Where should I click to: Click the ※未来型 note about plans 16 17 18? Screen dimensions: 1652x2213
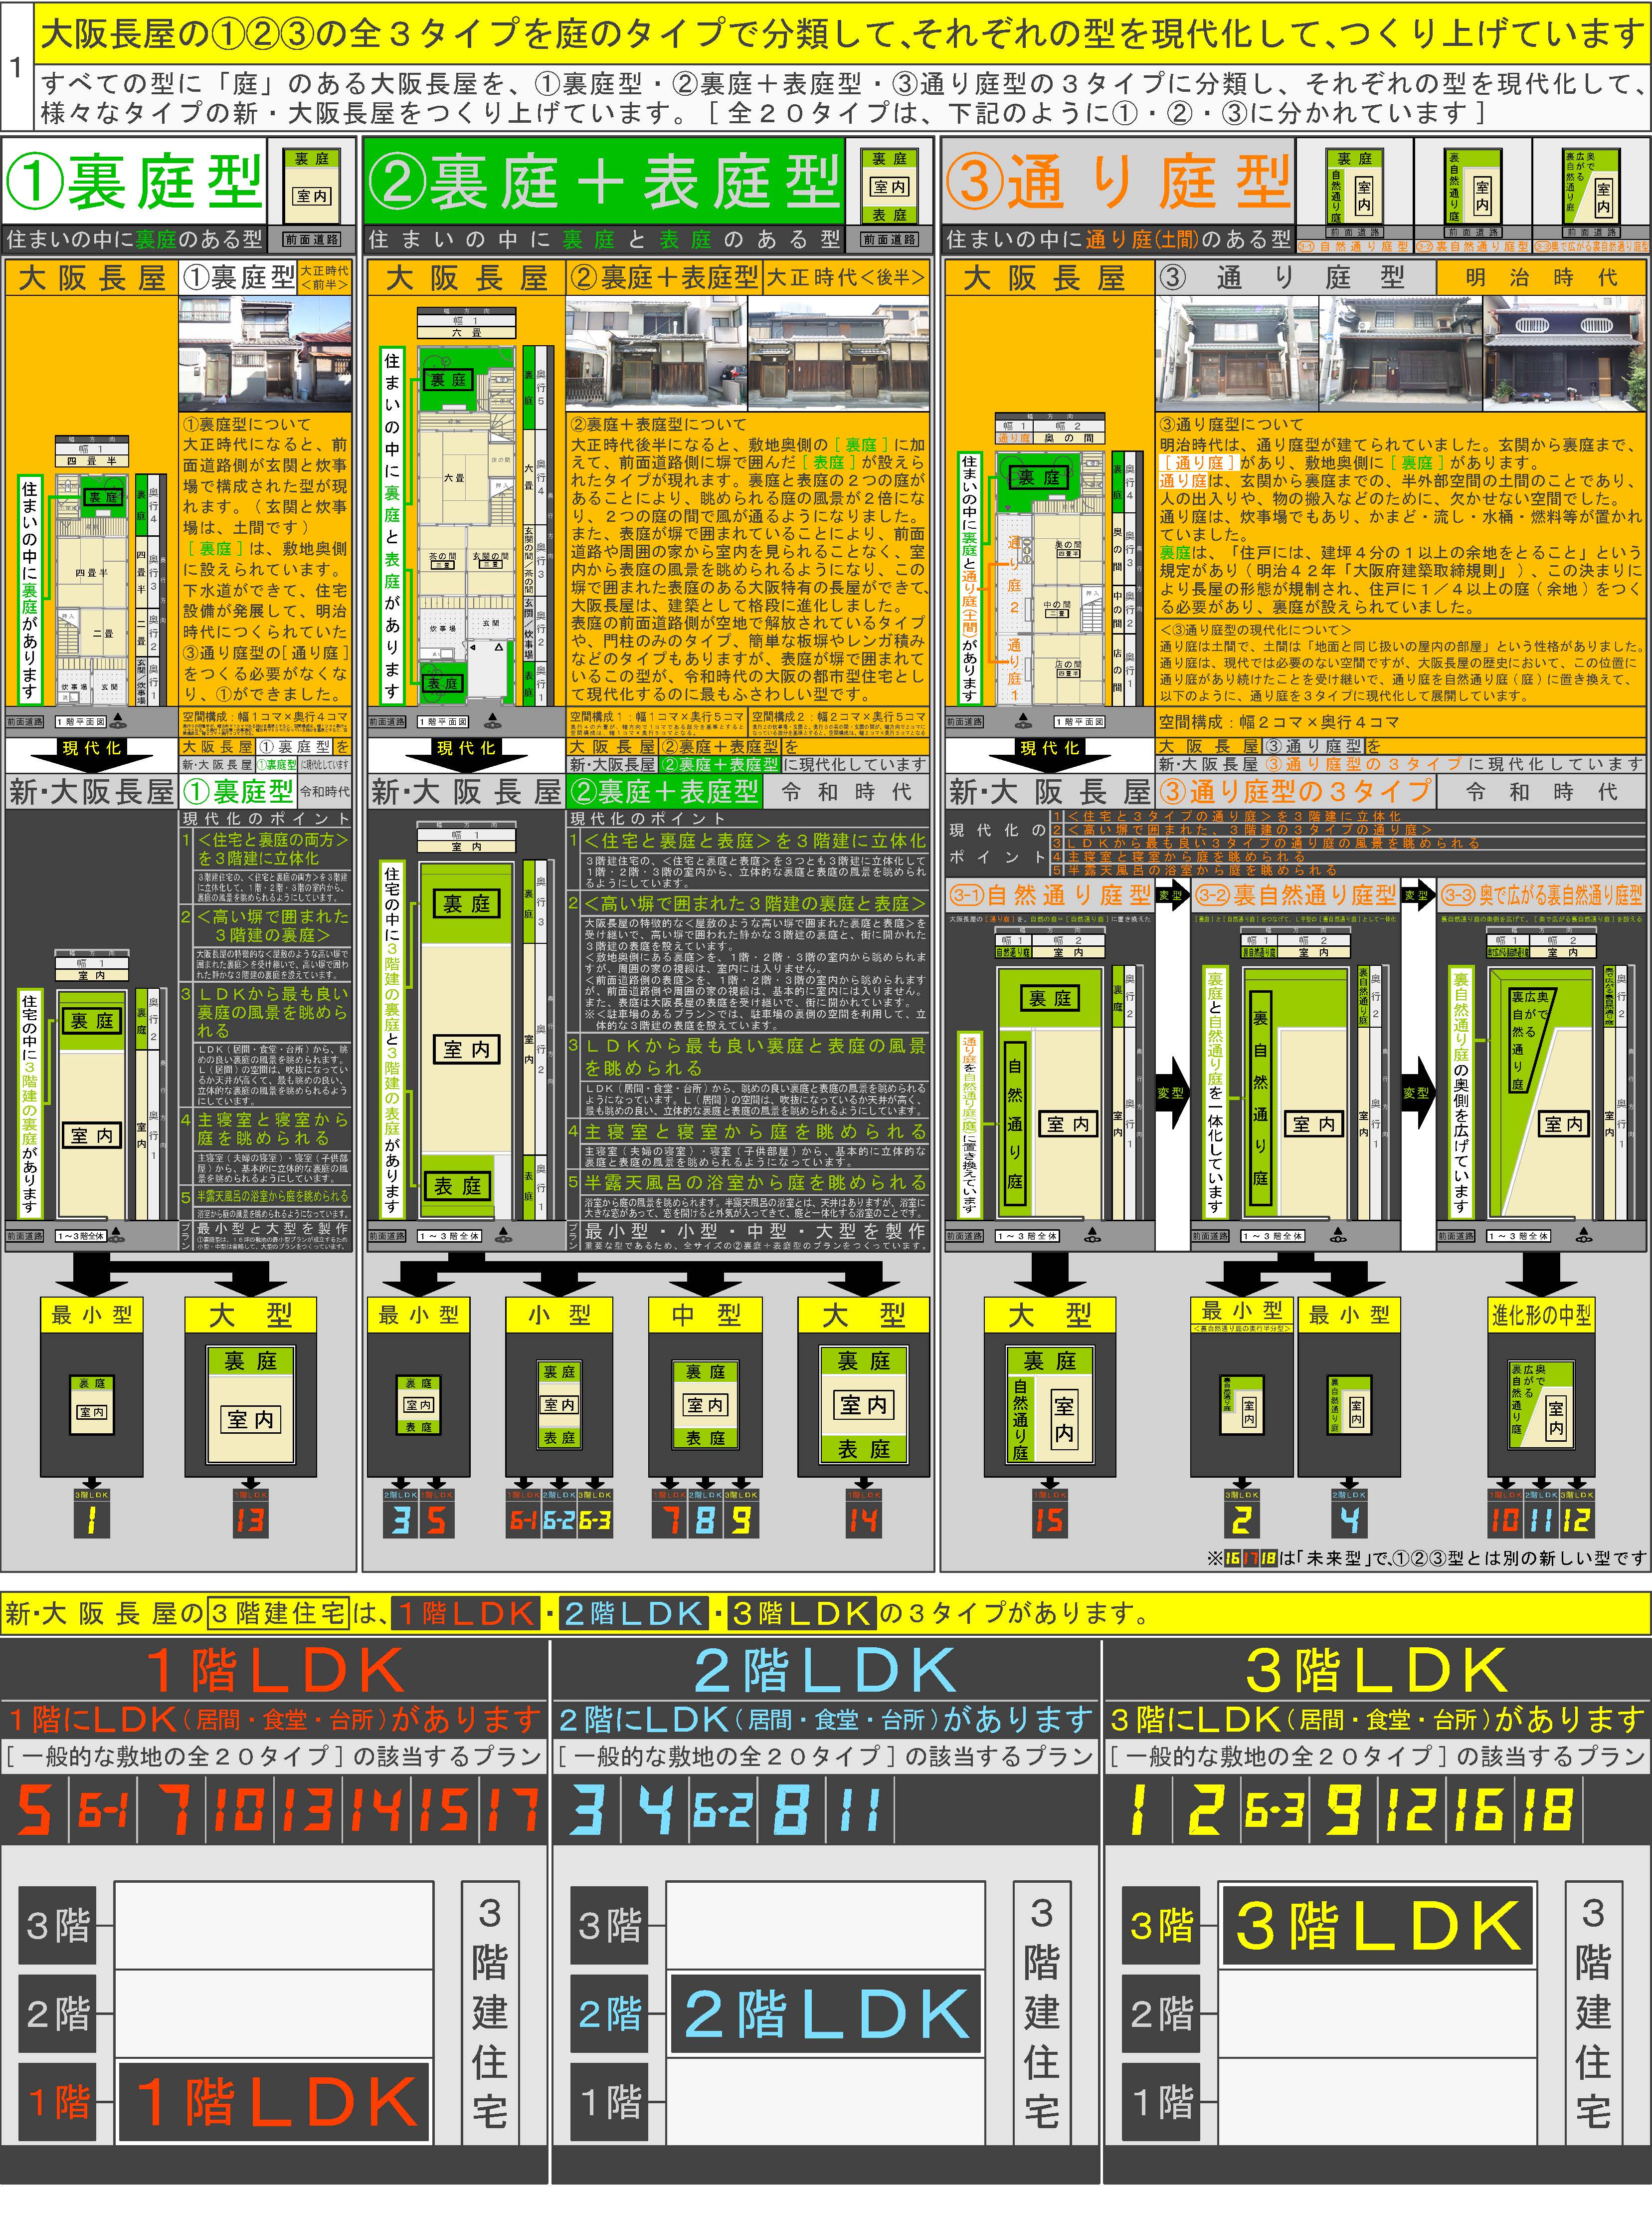1426,1557
